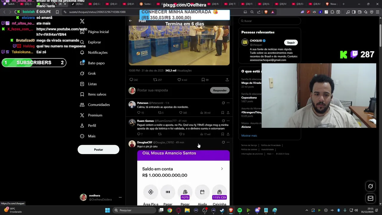Open Listas in sidebar
Viewport: 382px width, 215px height.
(x=88, y=84)
